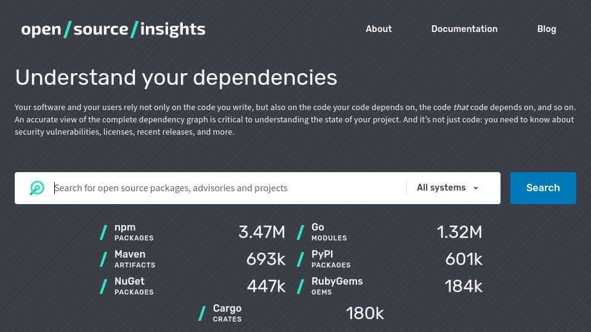Click the slash icon beside Cargo
This screenshot has height=332, width=591.
click(x=202, y=314)
